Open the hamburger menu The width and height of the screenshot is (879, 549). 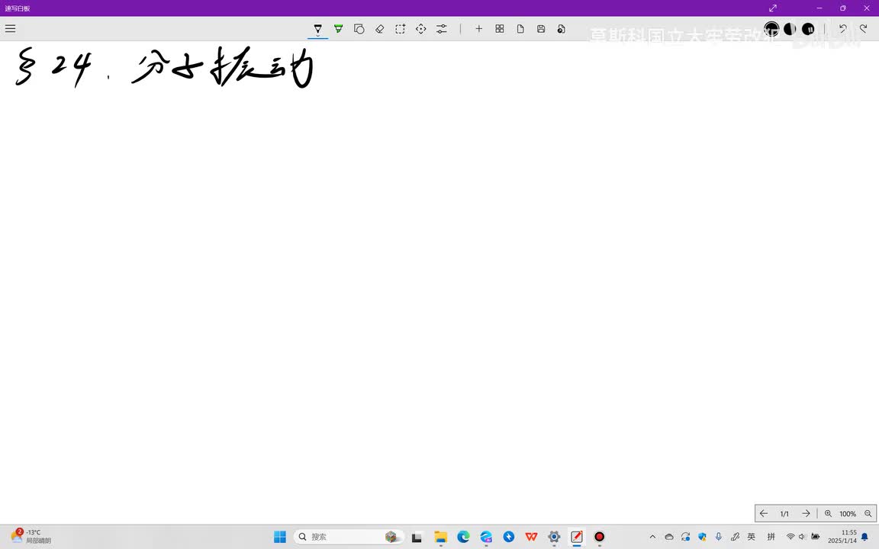tap(10, 28)
